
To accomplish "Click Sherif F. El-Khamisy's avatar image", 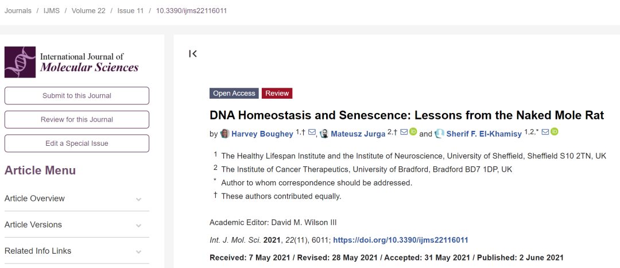I will (439, 134).
